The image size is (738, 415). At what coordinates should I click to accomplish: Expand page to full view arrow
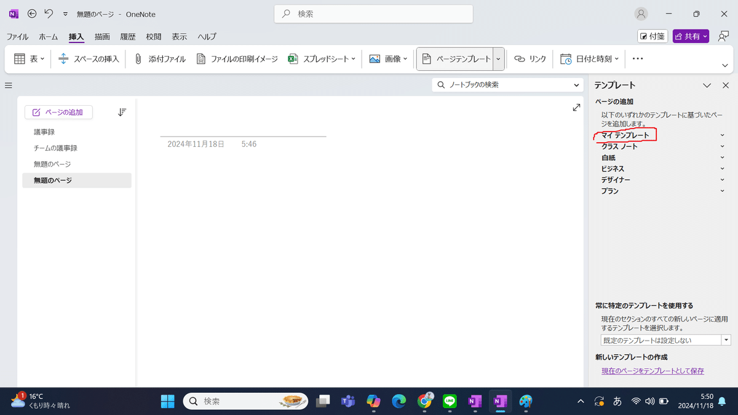point(576,108)
